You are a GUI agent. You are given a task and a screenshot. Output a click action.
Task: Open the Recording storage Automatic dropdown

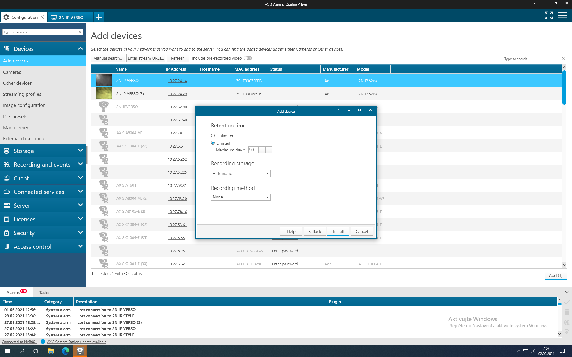pyautogui.click(x=240, y=173)
